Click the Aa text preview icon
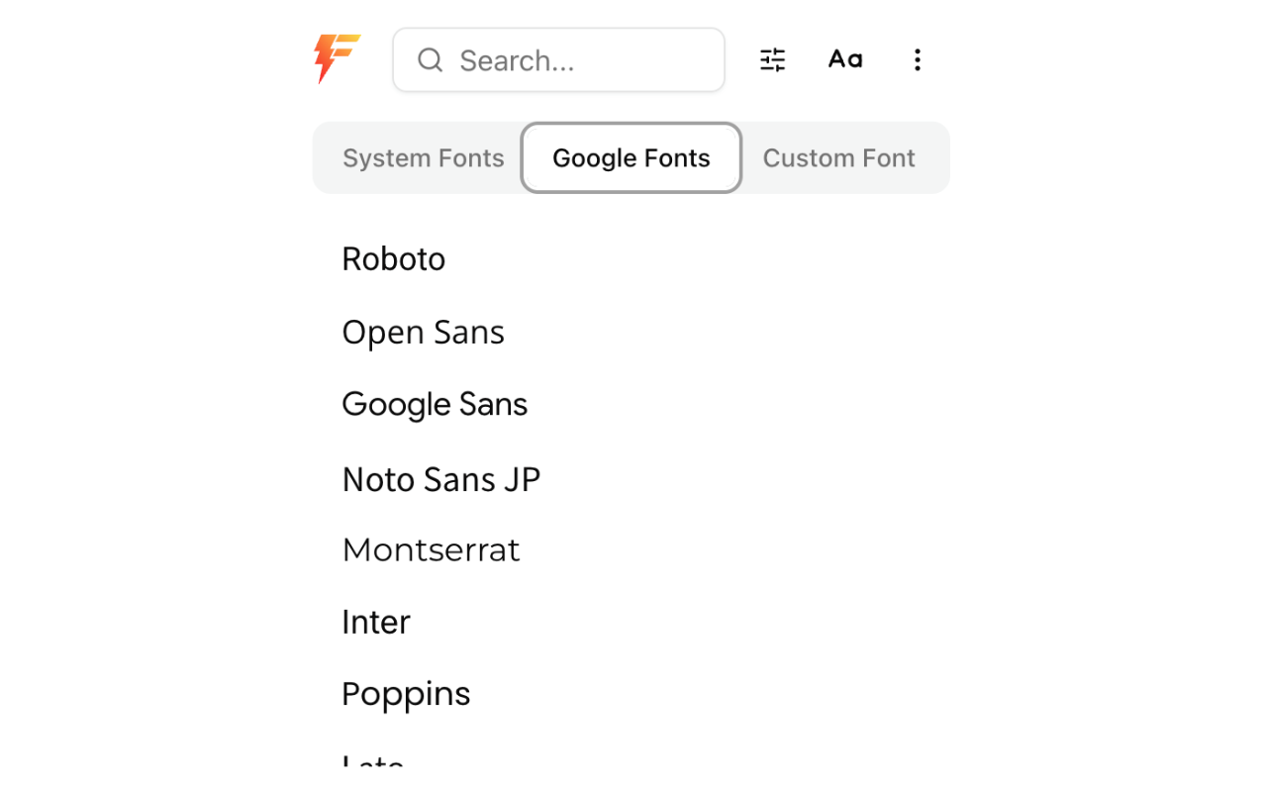 (845, 60)
